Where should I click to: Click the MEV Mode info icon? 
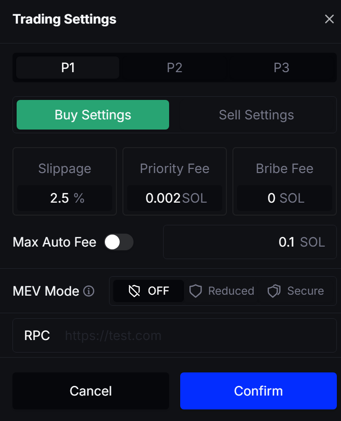[x=89, y=291]
